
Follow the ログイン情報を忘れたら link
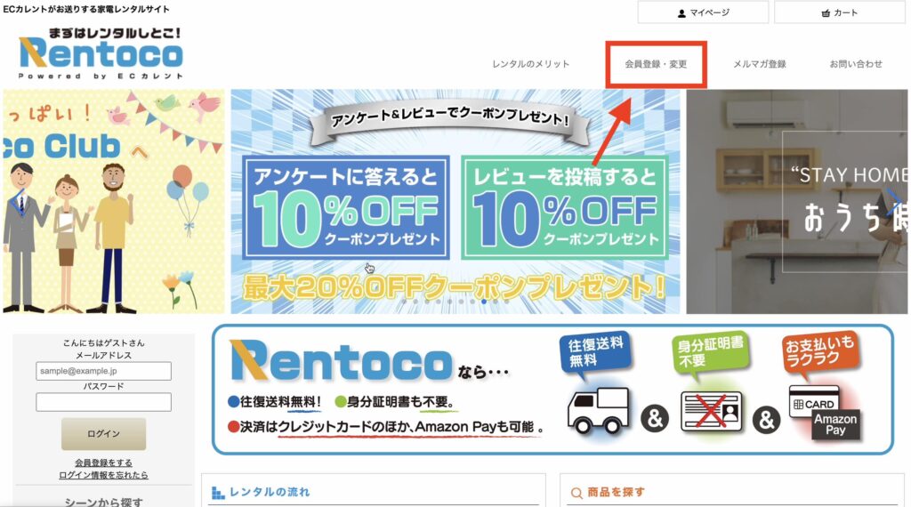point(103,475)
